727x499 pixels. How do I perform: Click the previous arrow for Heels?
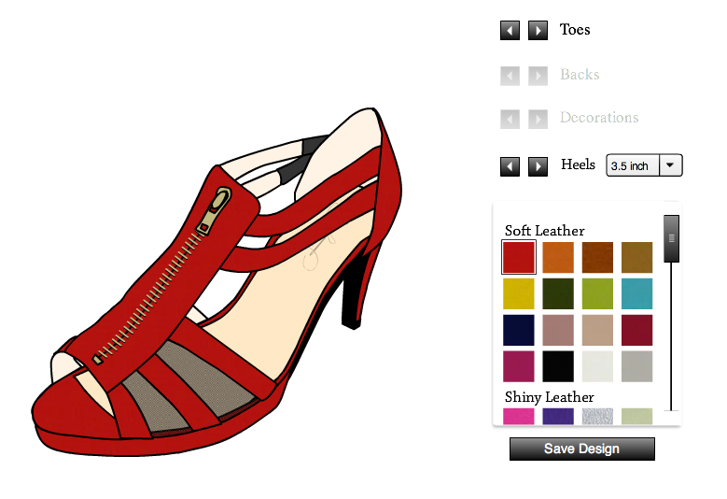(x=510, y=166)
